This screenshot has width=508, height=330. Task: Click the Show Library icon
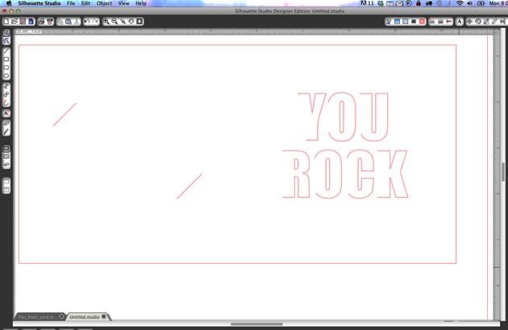[x=6, y=156]
